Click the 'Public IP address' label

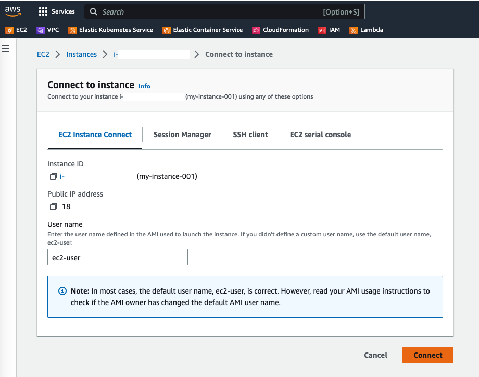(x=75, y=194)
